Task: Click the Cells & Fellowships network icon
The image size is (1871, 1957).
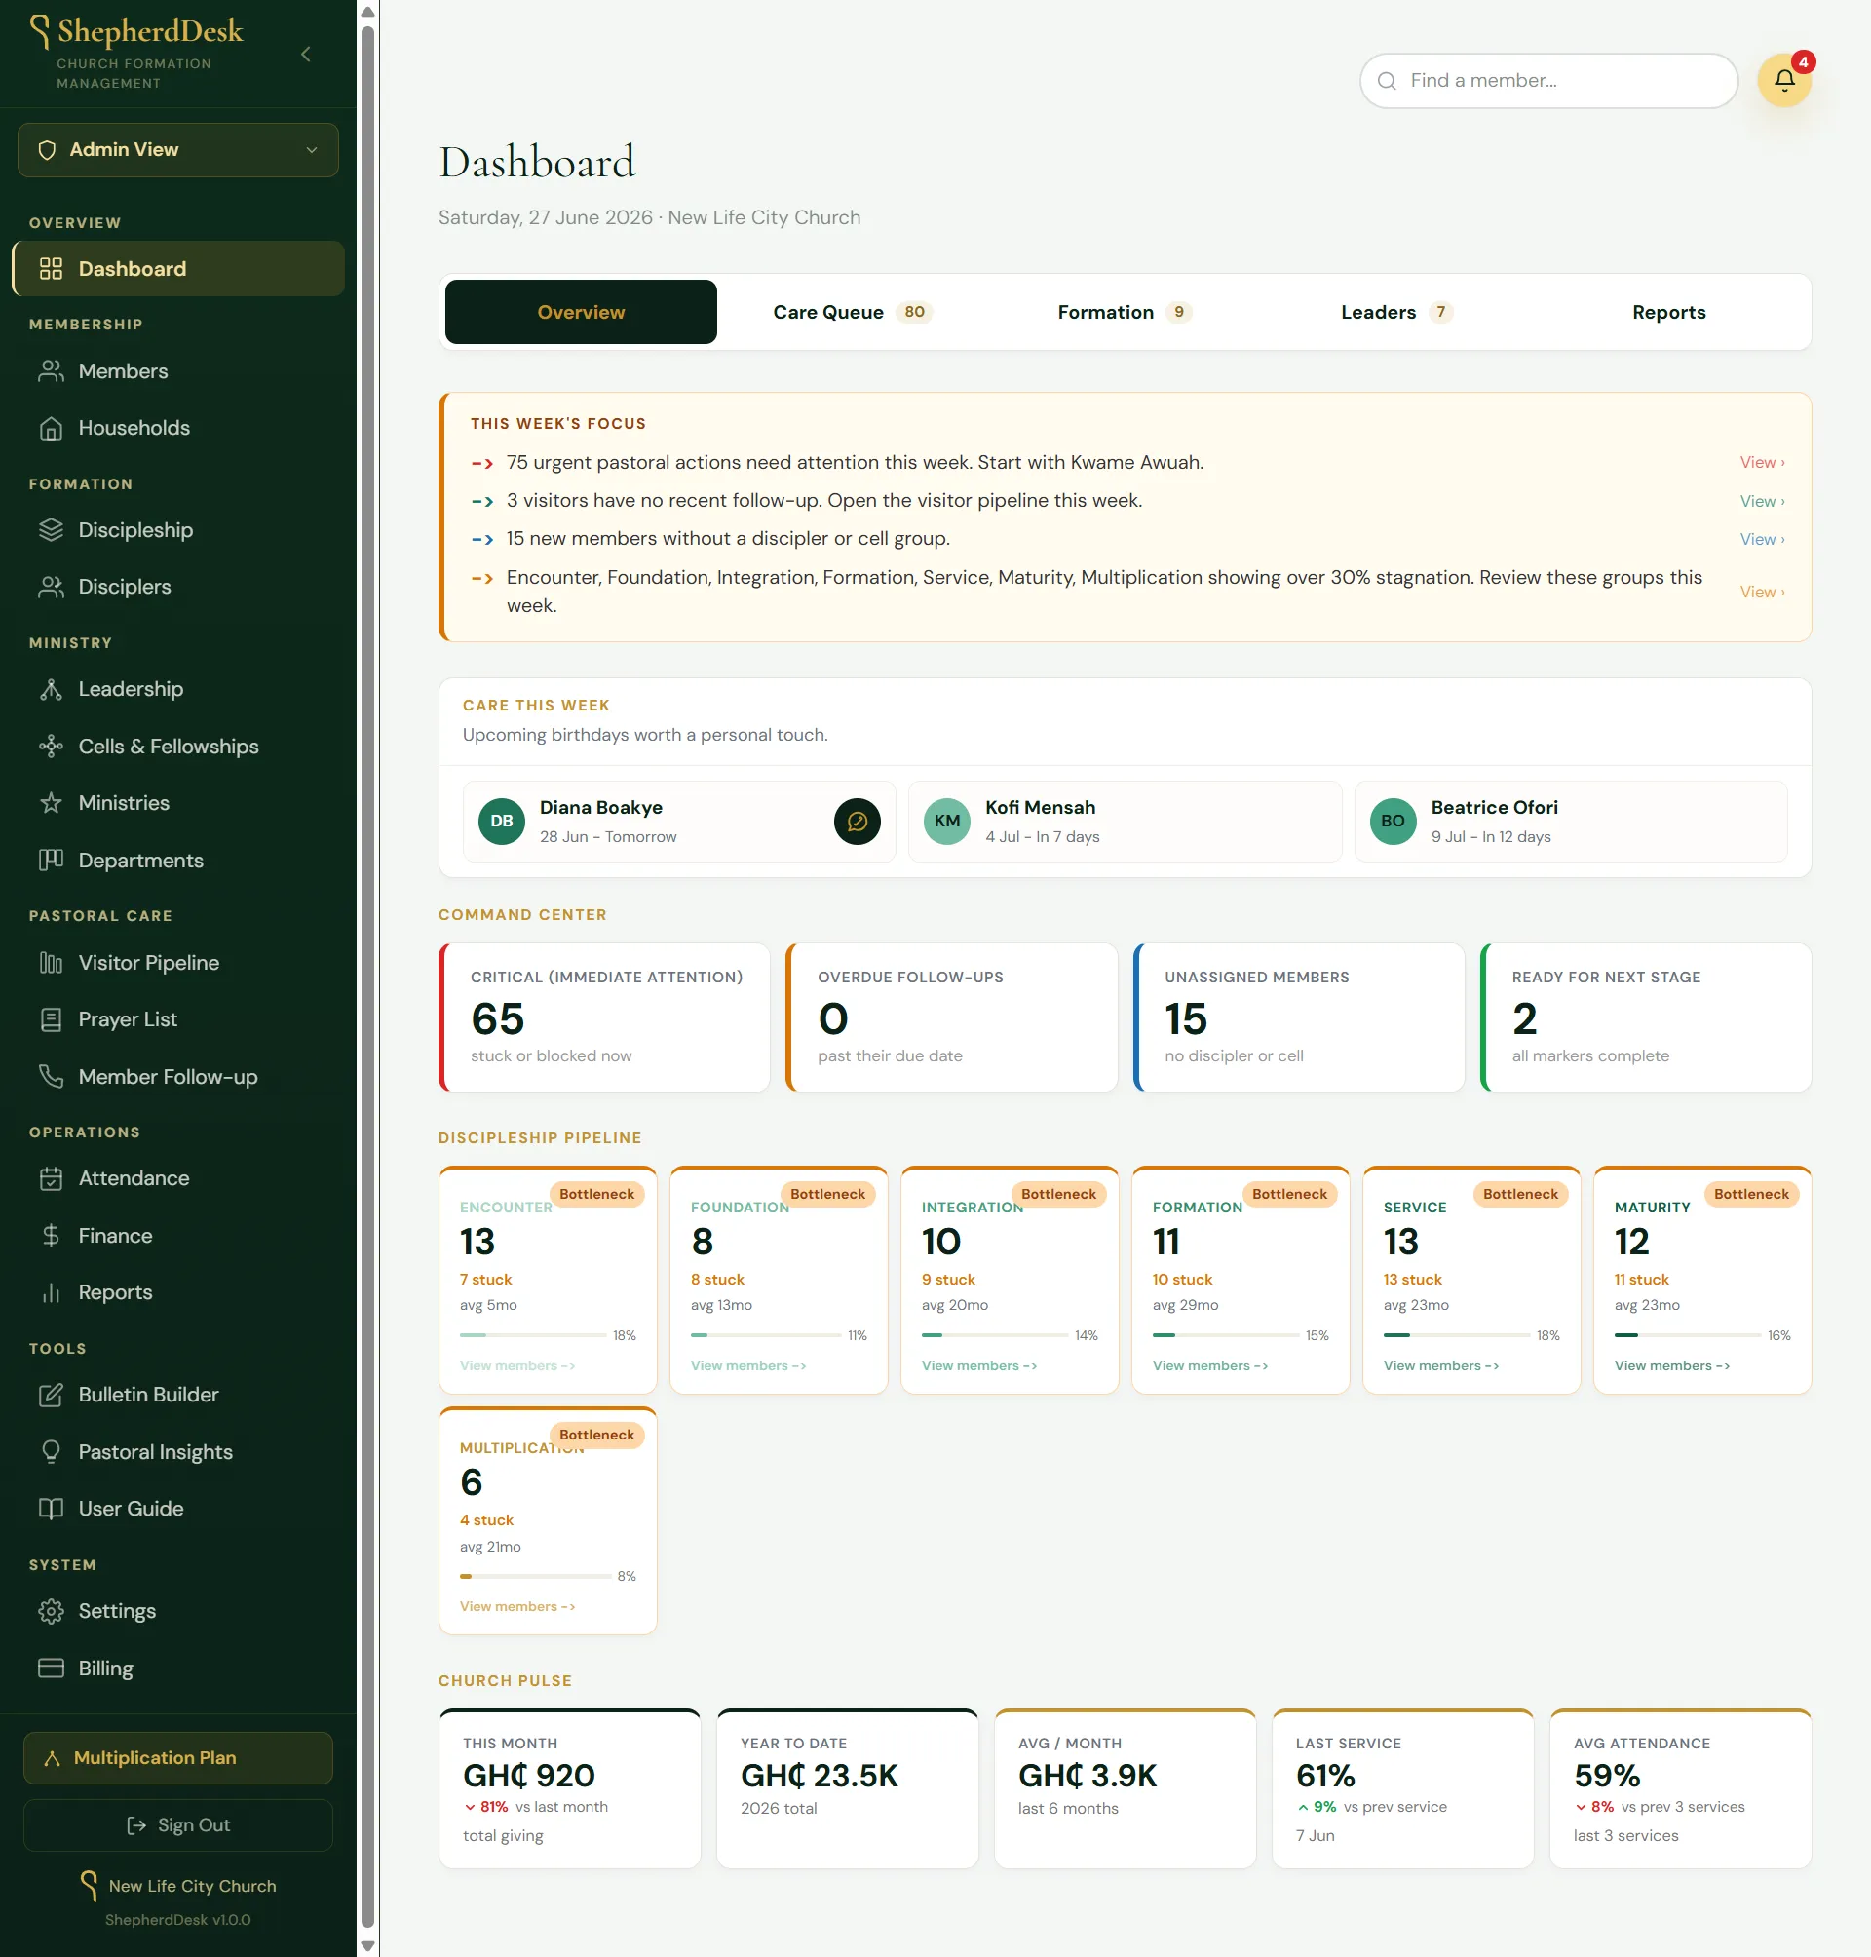Action: (x=51, y=747)
